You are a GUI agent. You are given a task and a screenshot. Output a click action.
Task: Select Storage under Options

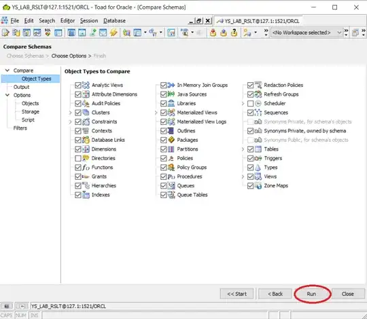pos(31,112)
